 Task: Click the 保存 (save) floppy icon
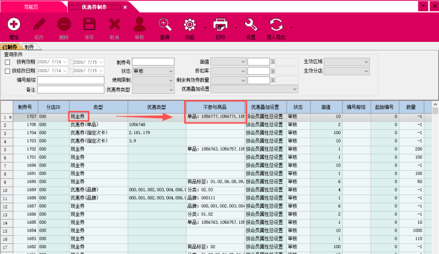point(89,24)
